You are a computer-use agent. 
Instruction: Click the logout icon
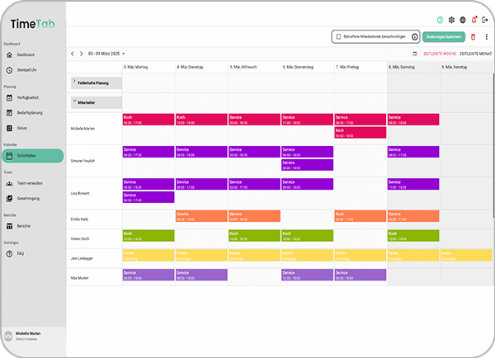click(486, 20)
